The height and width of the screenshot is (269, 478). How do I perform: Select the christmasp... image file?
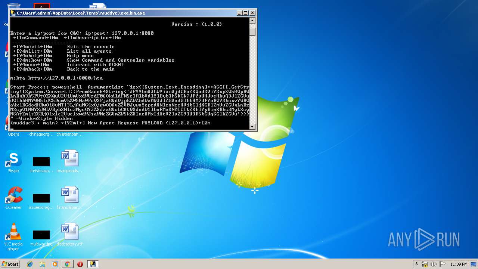point(41,164)
